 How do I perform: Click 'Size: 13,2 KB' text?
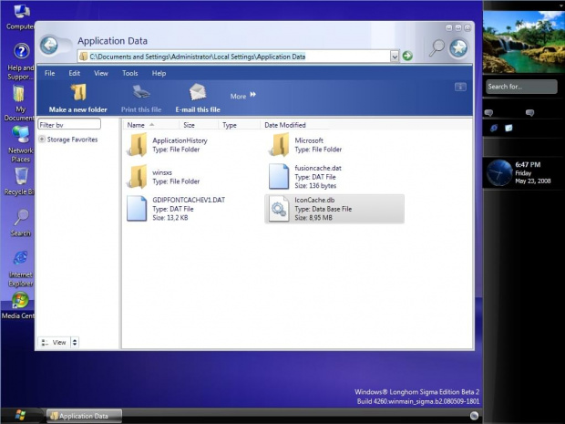[x=170, y=217]
